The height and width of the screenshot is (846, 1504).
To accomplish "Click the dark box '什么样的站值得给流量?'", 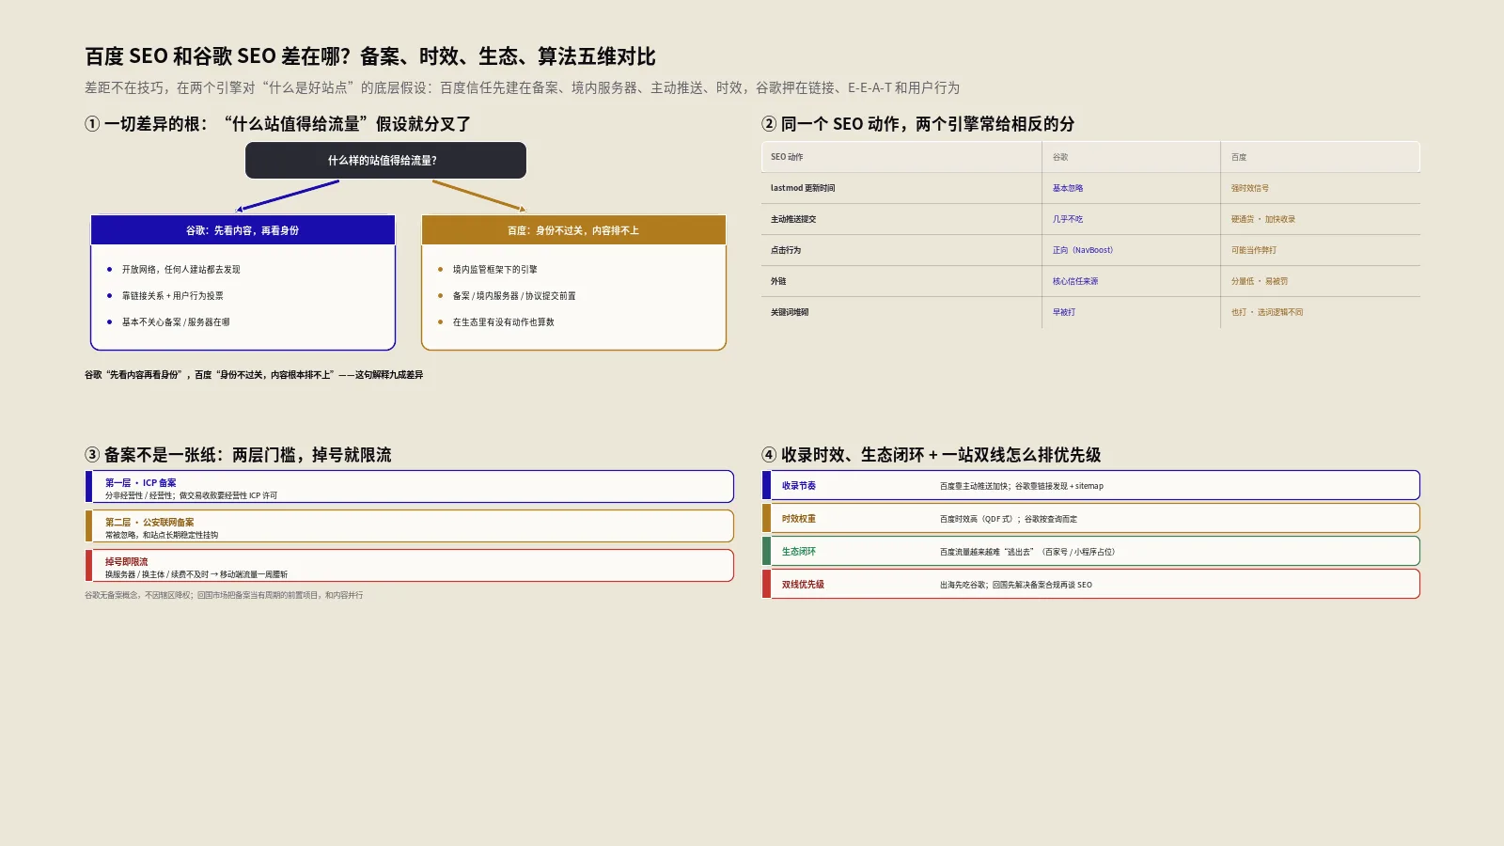I will tap(385, 160).
